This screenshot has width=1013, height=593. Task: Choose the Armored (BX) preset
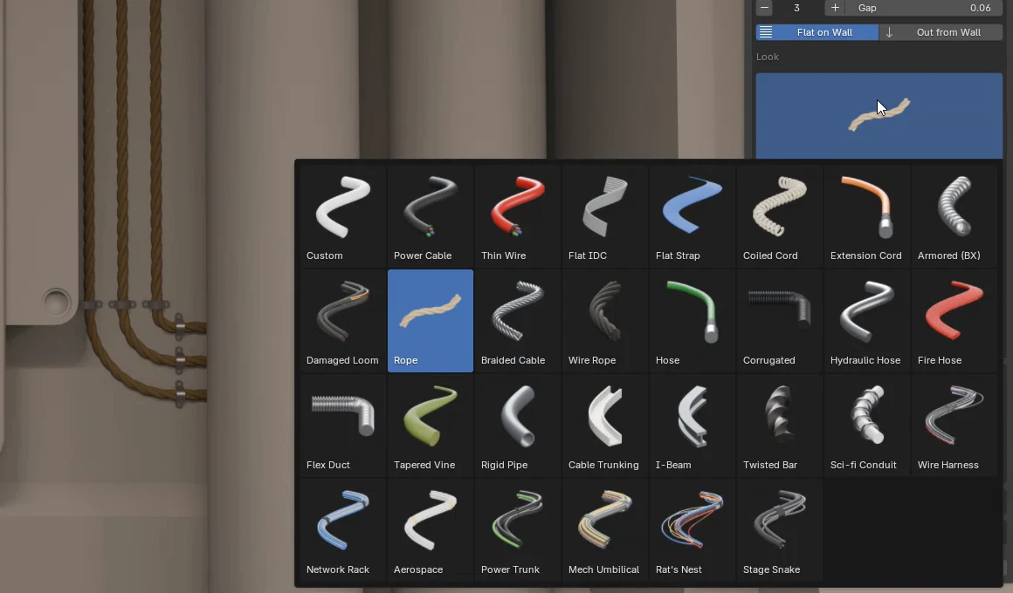click(x=954, y=216)
